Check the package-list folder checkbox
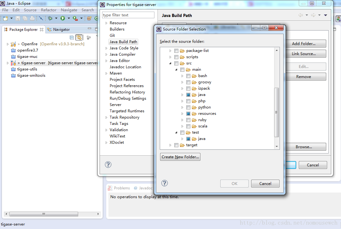The image size is (341, 229). (x=176, y=51)
